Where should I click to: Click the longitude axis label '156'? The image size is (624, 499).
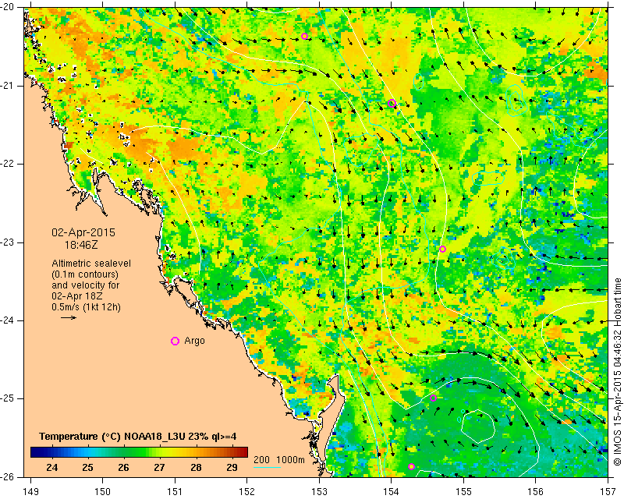click(536, 492)
